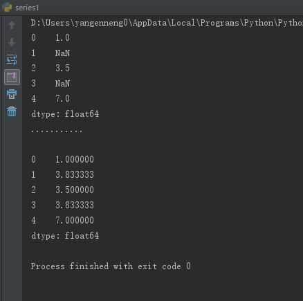Click the Down the Stack Trace arrow
This screenshot has height=301, width=303.
12,42
